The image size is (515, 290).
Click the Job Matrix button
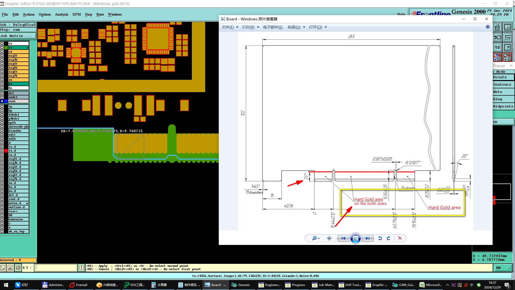point(18,36)
